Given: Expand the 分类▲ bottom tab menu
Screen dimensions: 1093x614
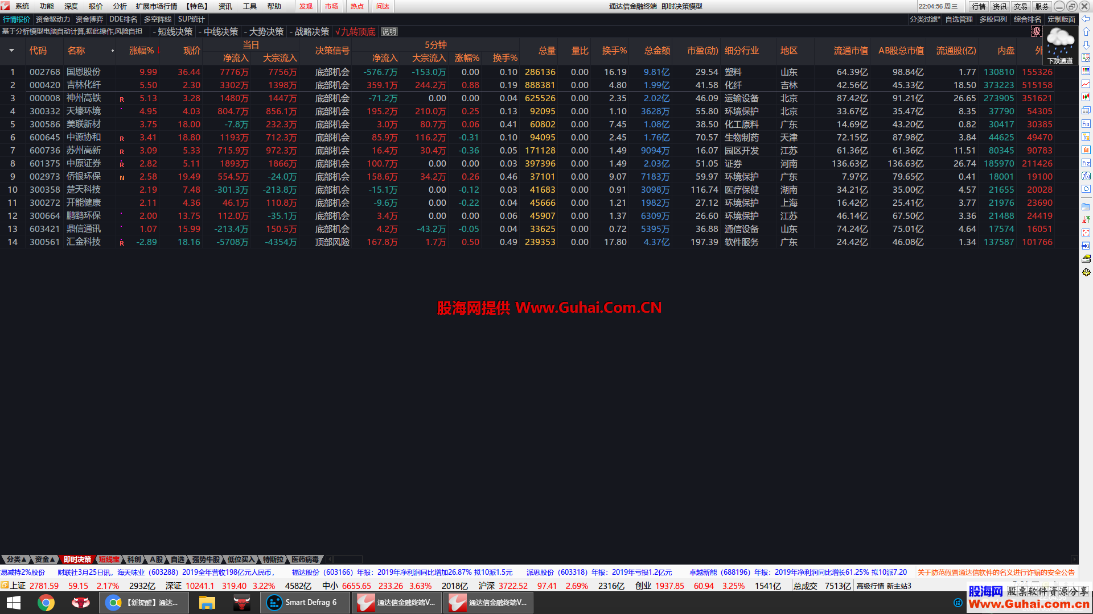Looking at the screenshot, I should (16, 559).
